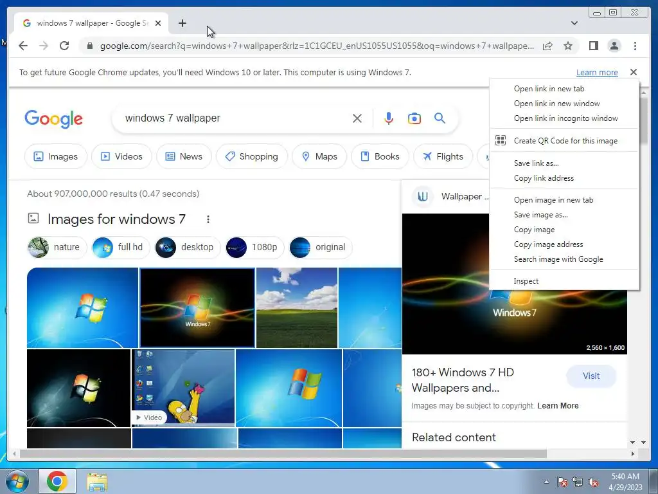The image size is (658, 494).
Task: Open options next to Images for windows 7
Action: point(208,219)
